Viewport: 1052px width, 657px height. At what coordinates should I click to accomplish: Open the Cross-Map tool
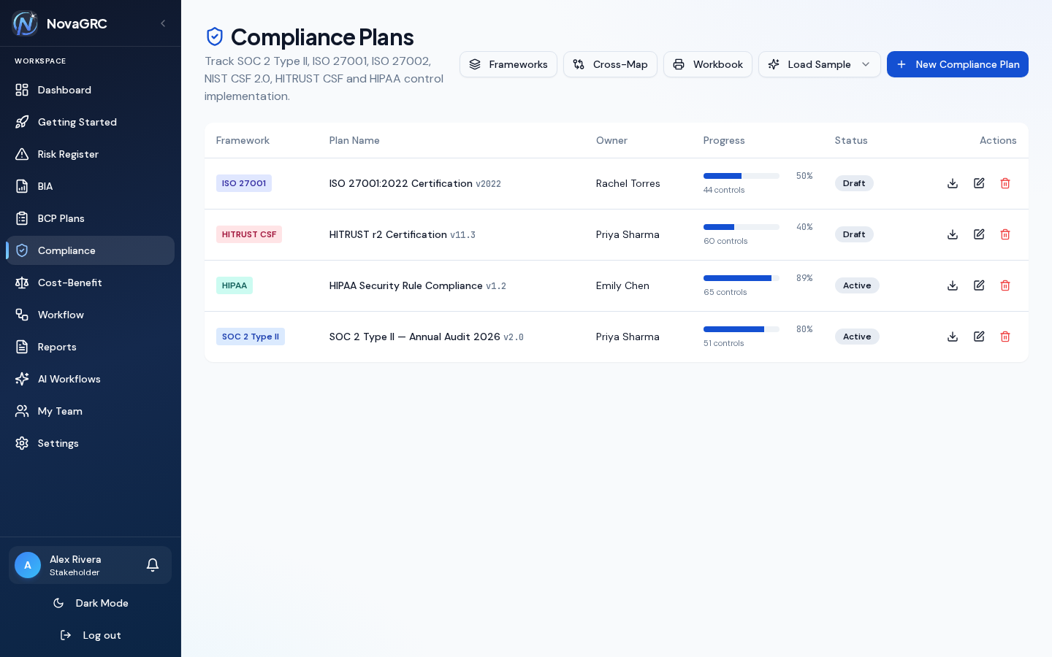610,64
